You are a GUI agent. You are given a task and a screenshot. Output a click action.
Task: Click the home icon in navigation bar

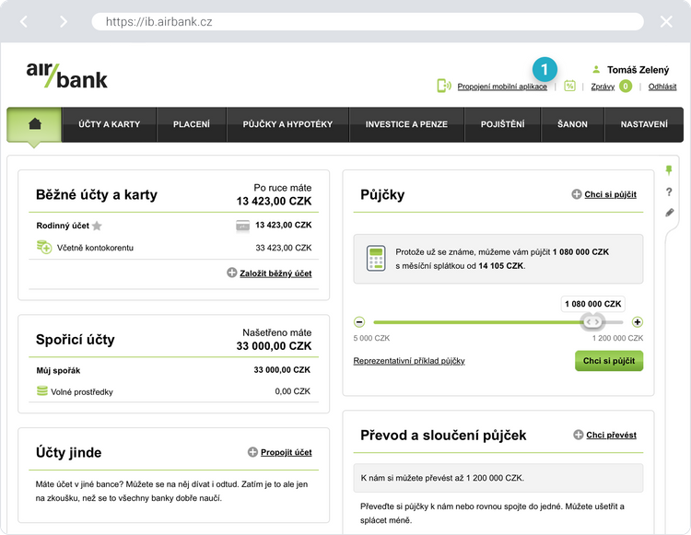[34, 124]
